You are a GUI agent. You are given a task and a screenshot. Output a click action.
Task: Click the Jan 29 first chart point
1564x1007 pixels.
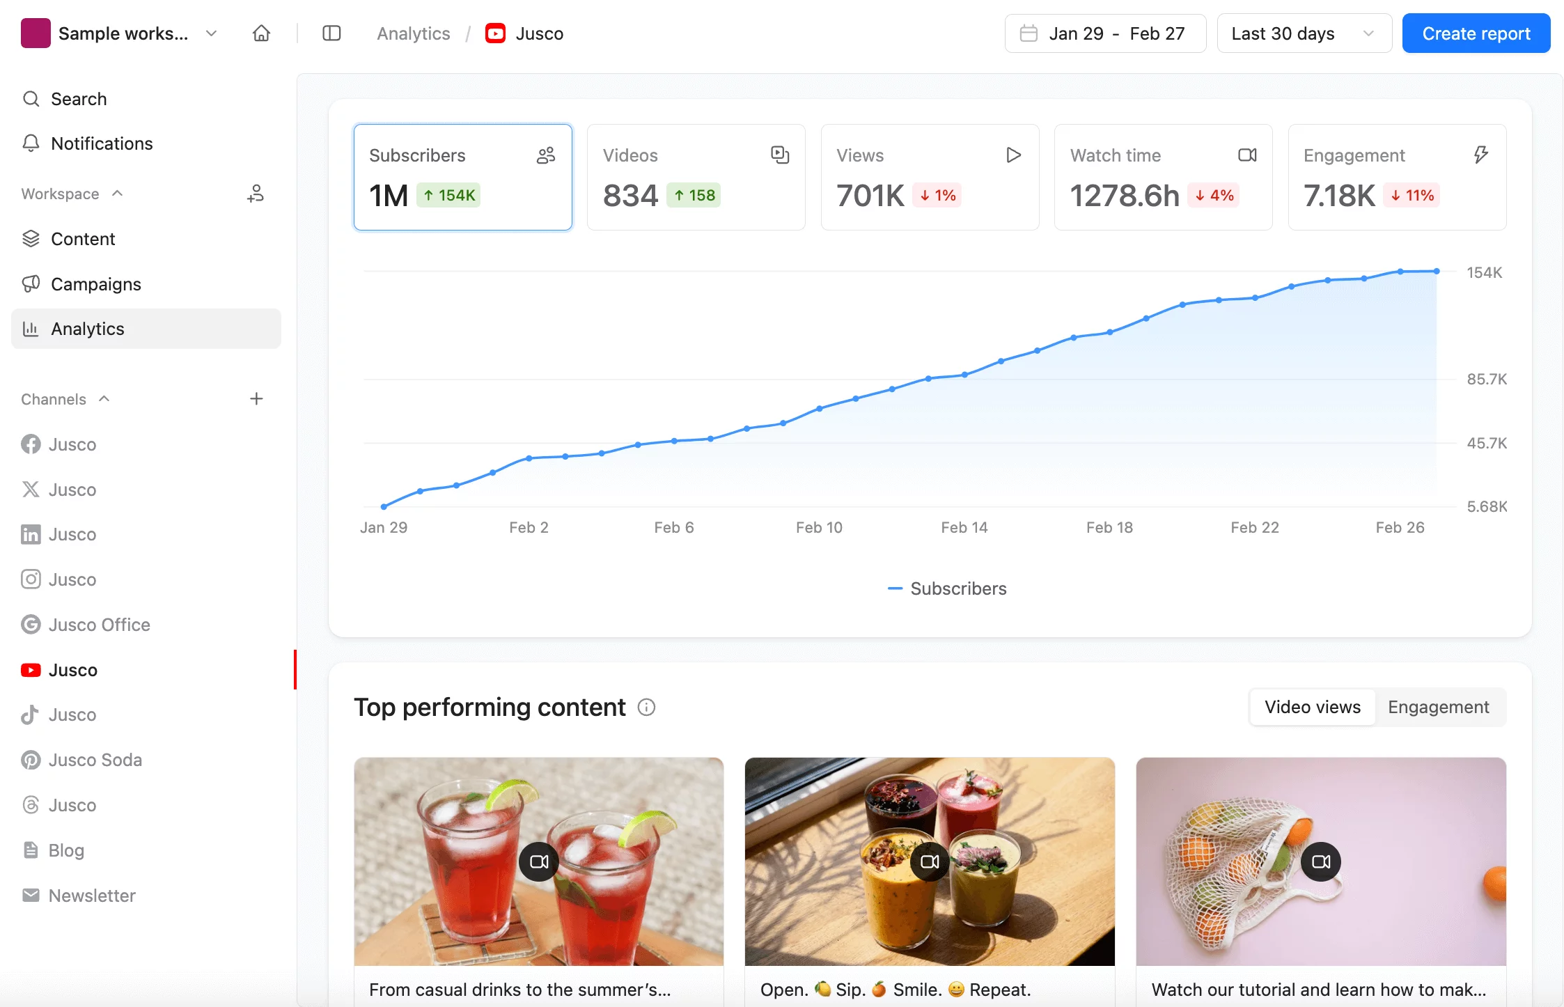[384, 507]
